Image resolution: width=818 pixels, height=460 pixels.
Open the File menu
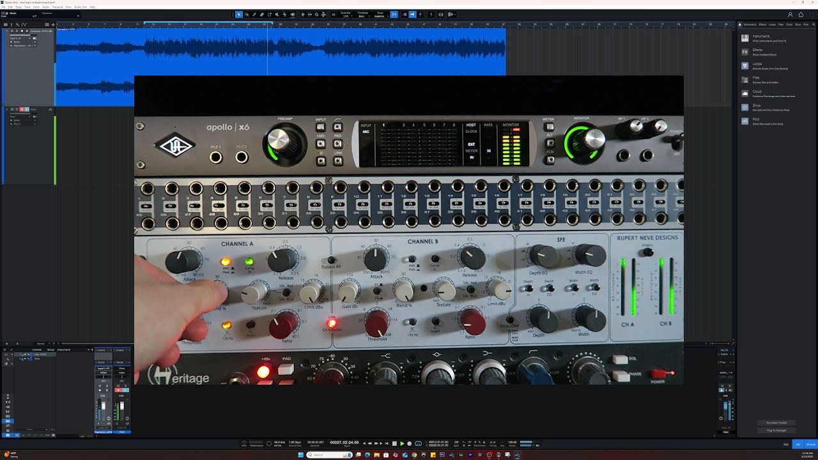tap(4, 7)
